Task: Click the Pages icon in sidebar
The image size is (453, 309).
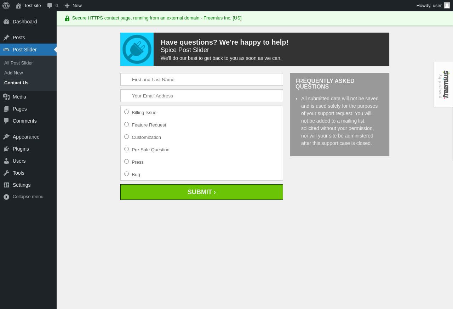Action: (x=6, y=109)
